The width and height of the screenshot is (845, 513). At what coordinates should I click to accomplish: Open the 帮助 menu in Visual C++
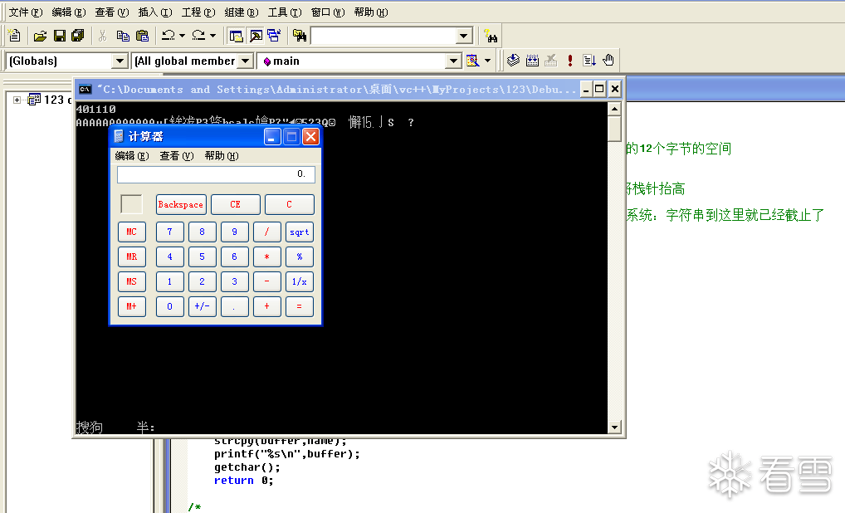pos(371,12)
